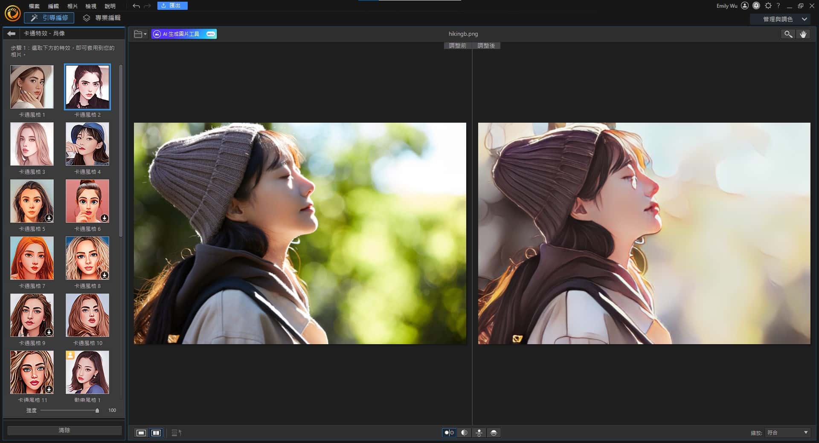The image size is (819, 443).
Task: Click the Emily Wu account icon
Action: (x=745, y=6)
